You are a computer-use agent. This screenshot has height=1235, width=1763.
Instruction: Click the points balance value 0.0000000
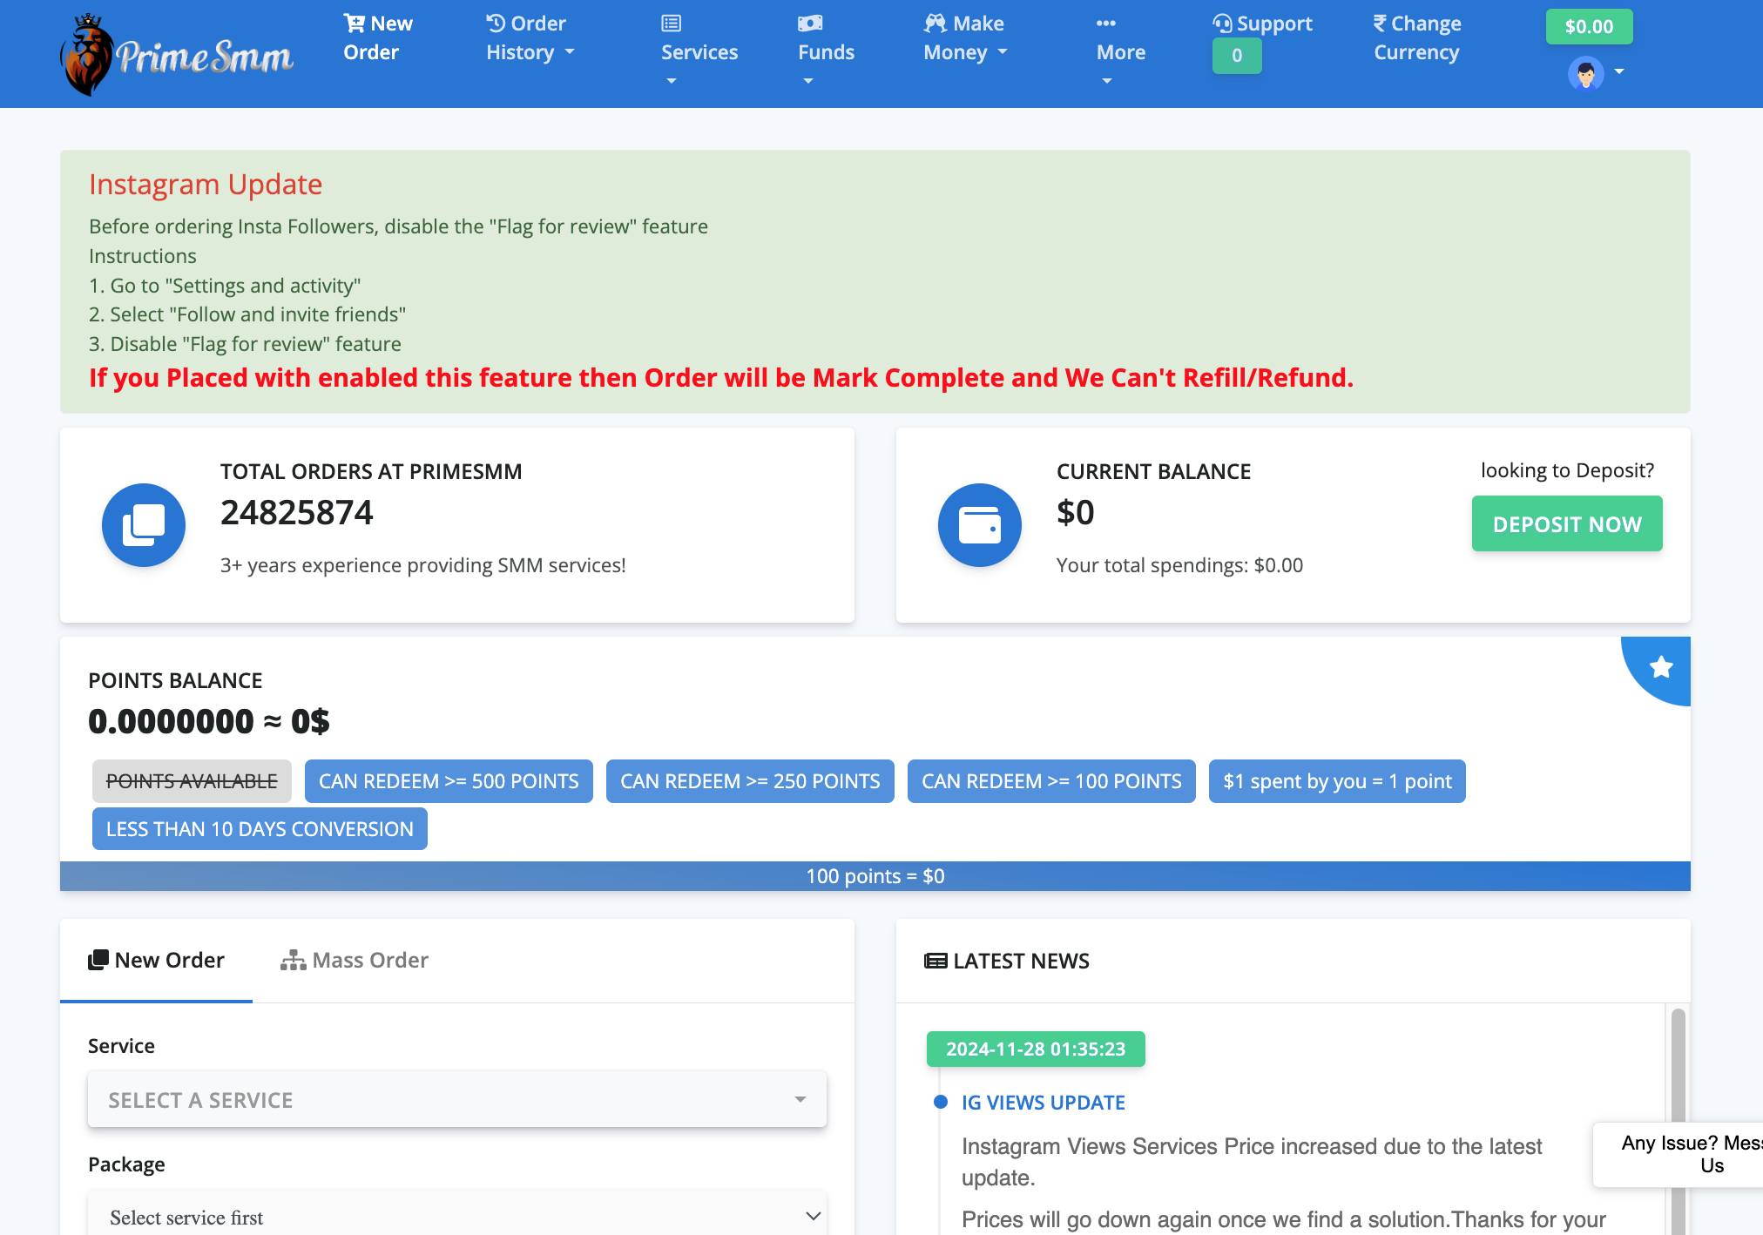point(171,721)
